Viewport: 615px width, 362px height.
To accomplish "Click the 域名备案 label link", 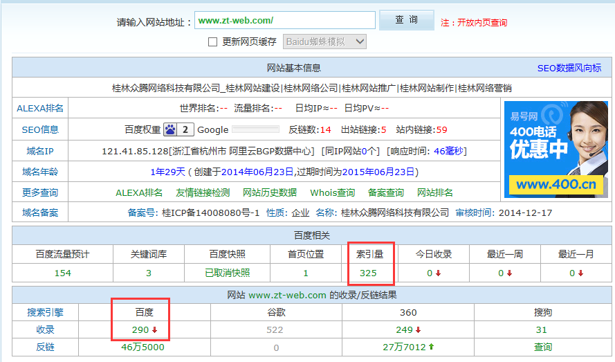I will 40,212.
